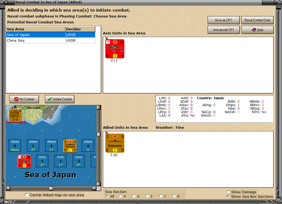Open the Anti-aircraft CRT chart
The image size is (282, 204).
(223, 30)
